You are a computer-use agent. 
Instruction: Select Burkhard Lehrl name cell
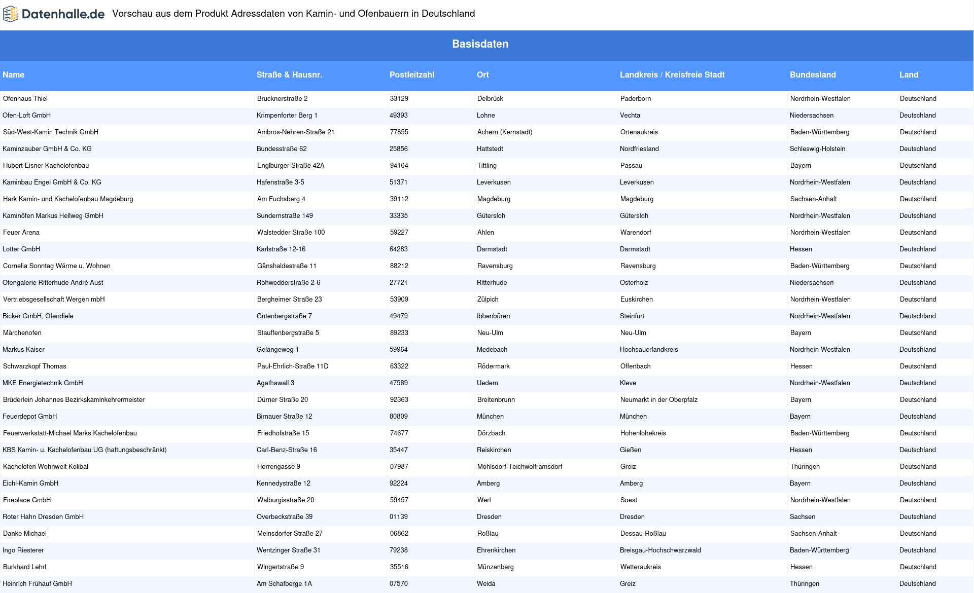25,567
